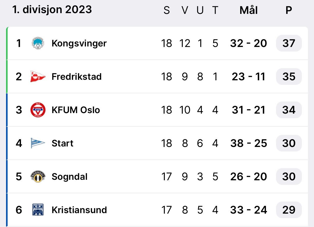Screen dimensions: 314x227
Task: Click the Kristiansund KBK badge
Action: tap(38, 210)
